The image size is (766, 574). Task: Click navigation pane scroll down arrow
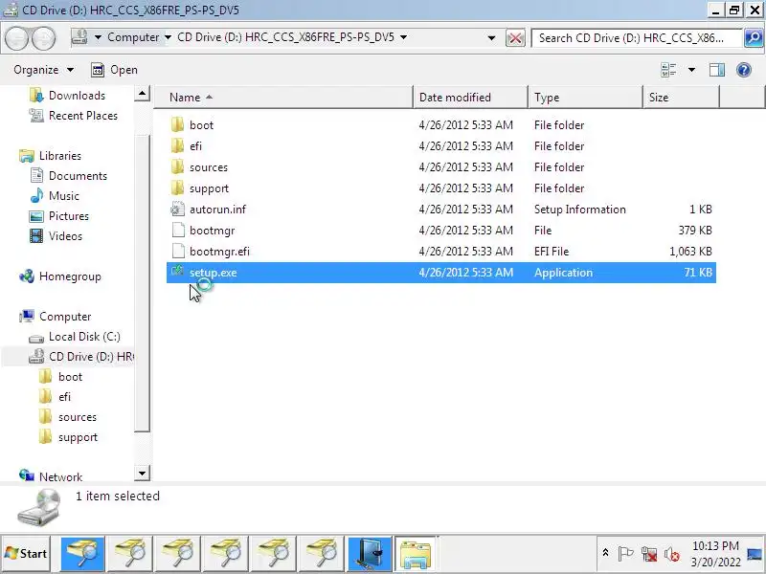(x=142, y=473)
